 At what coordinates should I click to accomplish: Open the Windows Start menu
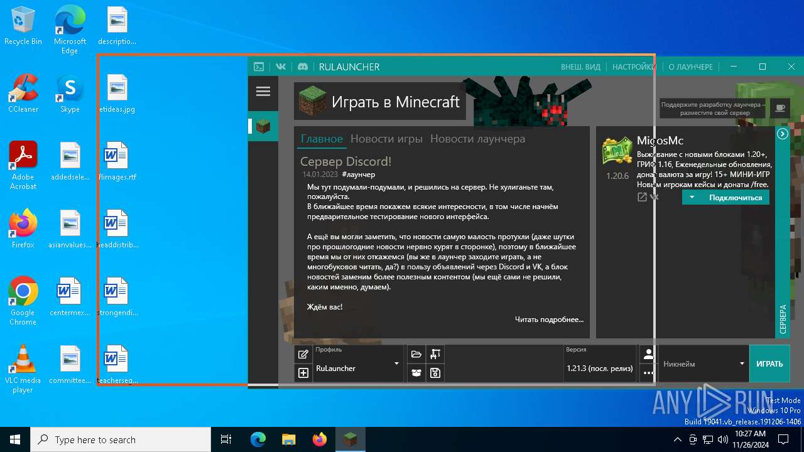(15, 439)
